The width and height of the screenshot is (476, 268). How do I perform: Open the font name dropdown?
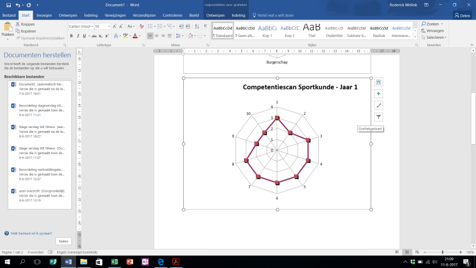pyautogui.click(x=92, y=26)
